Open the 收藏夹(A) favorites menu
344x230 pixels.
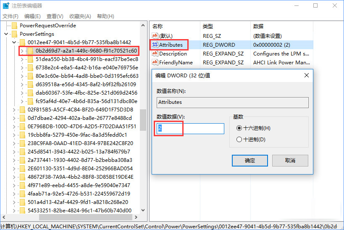(80, 16)
